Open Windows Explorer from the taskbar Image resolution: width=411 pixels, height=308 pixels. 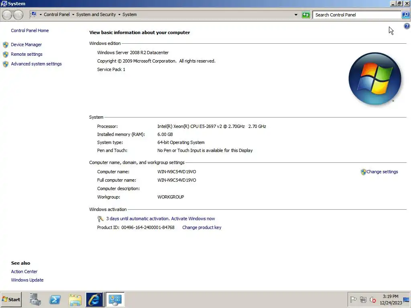75,300
